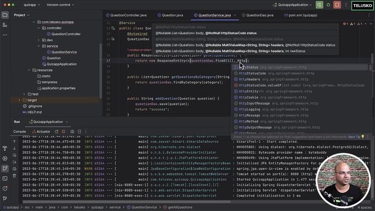Open the editor tabs more options

[369, 15]
